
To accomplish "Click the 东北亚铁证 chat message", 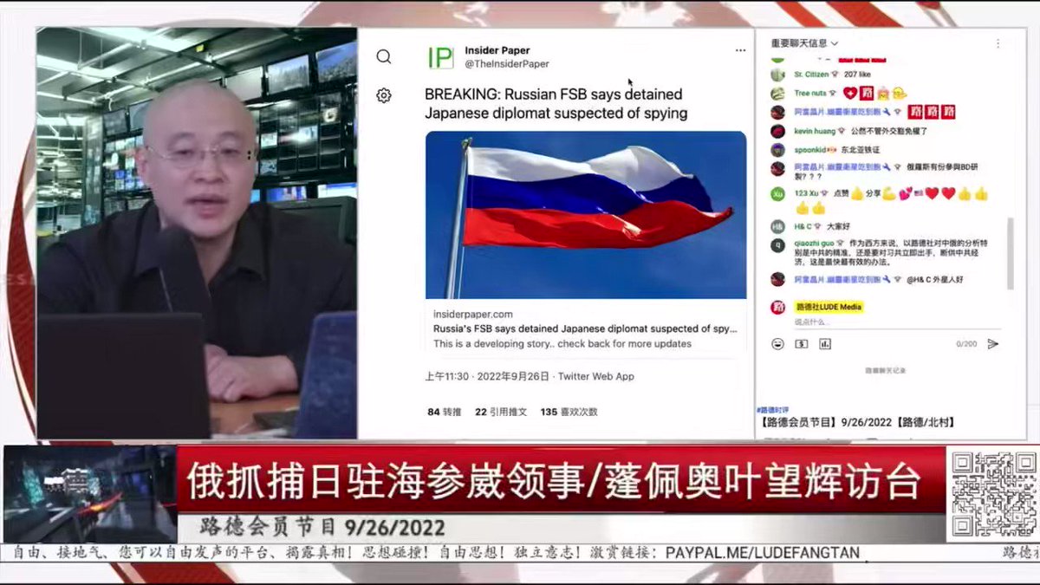I will pos(859,149).
